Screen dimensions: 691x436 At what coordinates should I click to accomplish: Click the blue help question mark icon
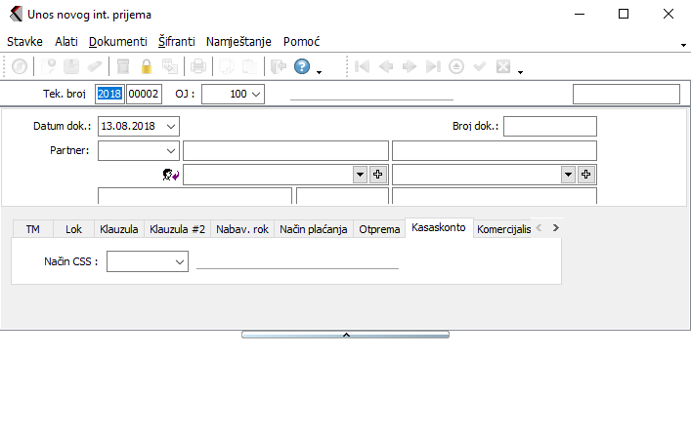(302, 66)
